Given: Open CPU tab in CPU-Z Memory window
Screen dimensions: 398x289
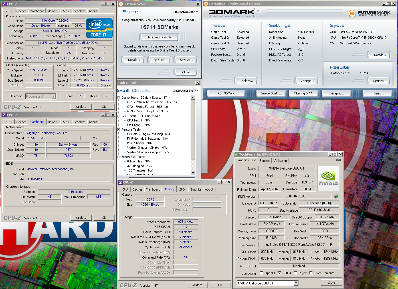Looking at the screenshot, I should pos(125,189).
